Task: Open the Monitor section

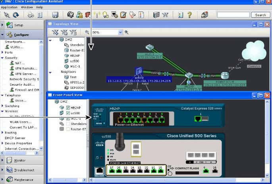Action: pos(22,161)
